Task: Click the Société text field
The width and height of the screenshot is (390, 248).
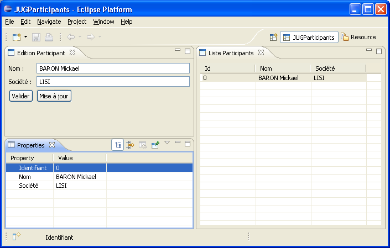Action: 113,82
